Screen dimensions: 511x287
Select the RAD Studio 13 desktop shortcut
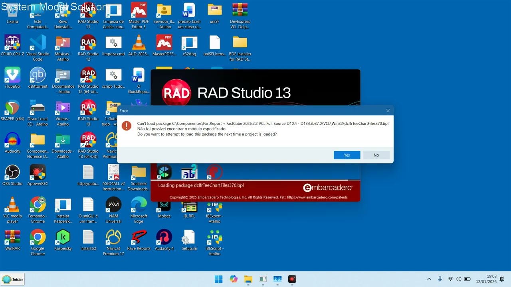(x=88, y=113)
